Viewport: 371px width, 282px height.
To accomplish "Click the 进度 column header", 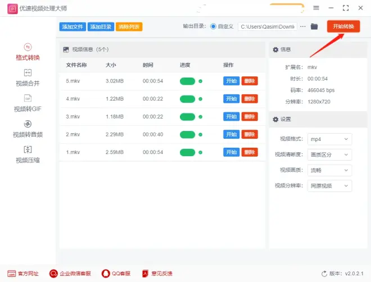I will [x=185, y=65].
